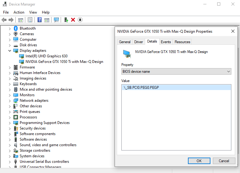Open the Action menu
This screenshot has height=173, width=240.
[x=19, y=12]
